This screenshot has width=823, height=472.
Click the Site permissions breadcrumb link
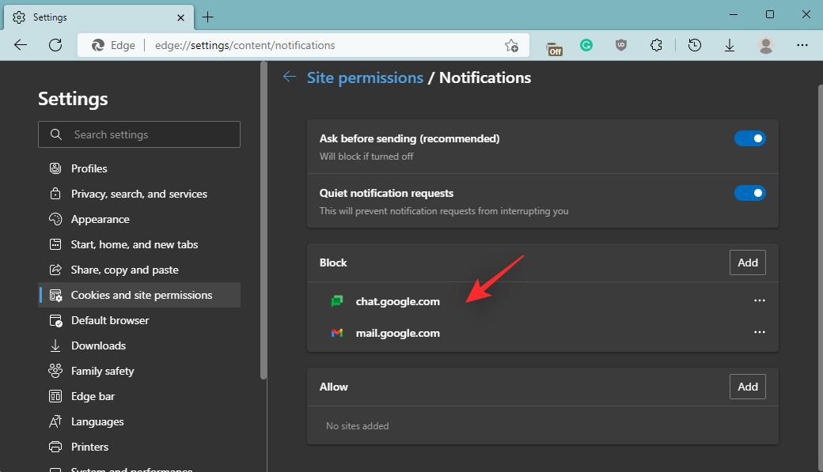(x=365, y=77)
